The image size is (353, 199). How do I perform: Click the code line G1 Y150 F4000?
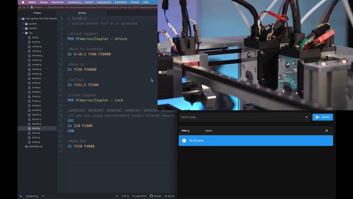coord(81,146)
